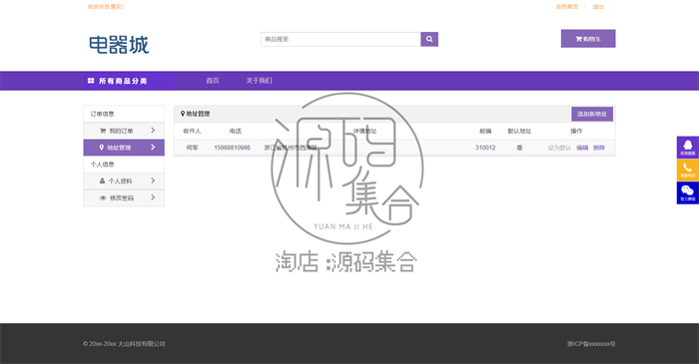699x364 pixels.
Task: Open the 我的订单 sidebar label
Action: point(121,131)
